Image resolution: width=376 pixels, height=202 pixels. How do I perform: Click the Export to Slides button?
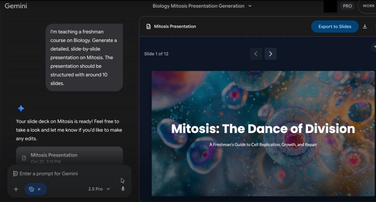coord(335,27)
